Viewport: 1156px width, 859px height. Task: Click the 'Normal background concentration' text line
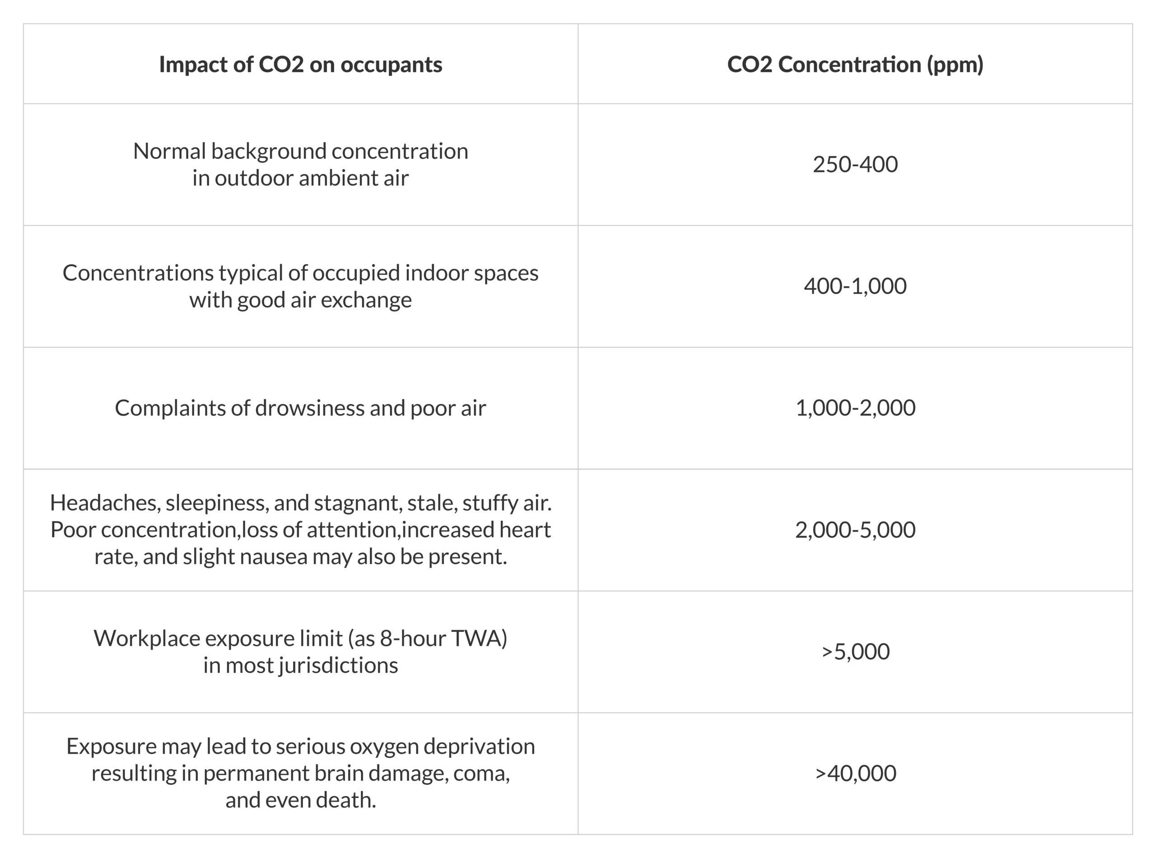point(300,151)
